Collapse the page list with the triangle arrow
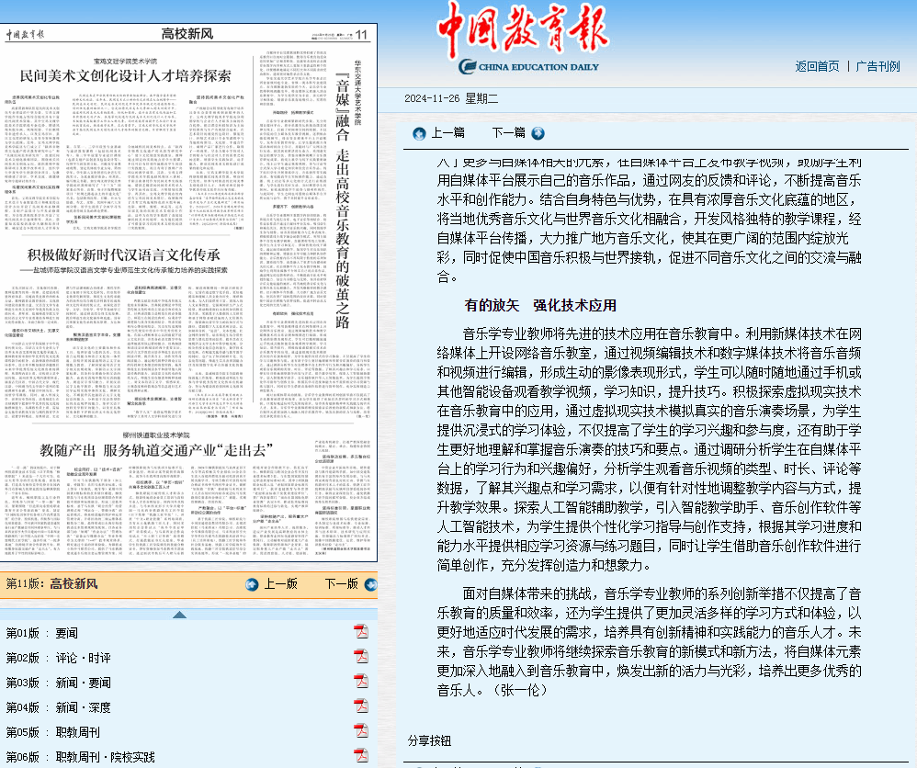 pyautogui.click(x=180, y=614)
